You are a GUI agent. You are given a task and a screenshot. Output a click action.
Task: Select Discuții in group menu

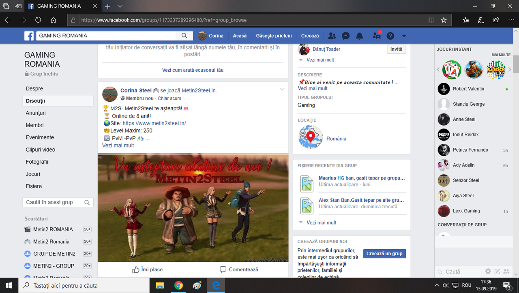pyautogui.click(x=58, y=101)
